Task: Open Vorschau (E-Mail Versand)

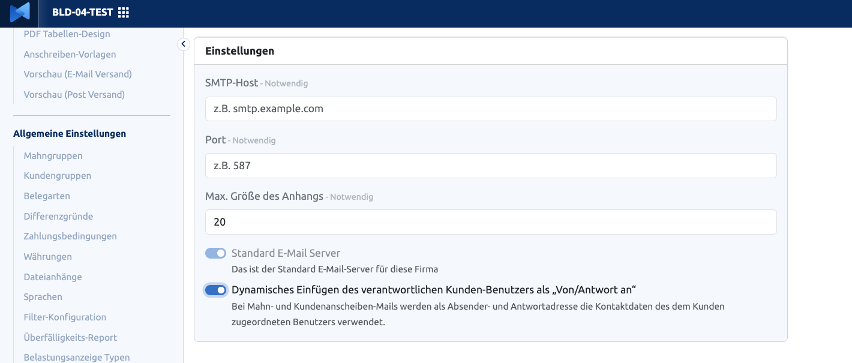Action: point(78,74)
